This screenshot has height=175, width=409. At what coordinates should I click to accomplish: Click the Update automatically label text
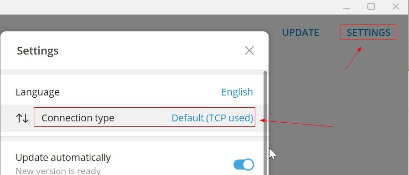pos(63,158)
